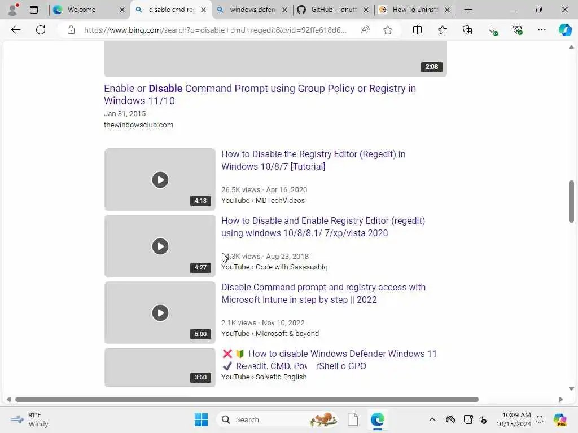Open 'How to Disable and Enable Registry Editor' link
578x433 pixels.
pyautogui.click(x=323, y=227)
